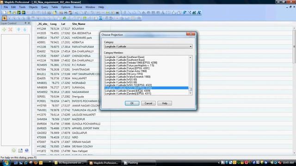
Task: Select Longitude / Latitude (Tokyo) [EPSG: 4301]
Action: click(x=127, y=68)
